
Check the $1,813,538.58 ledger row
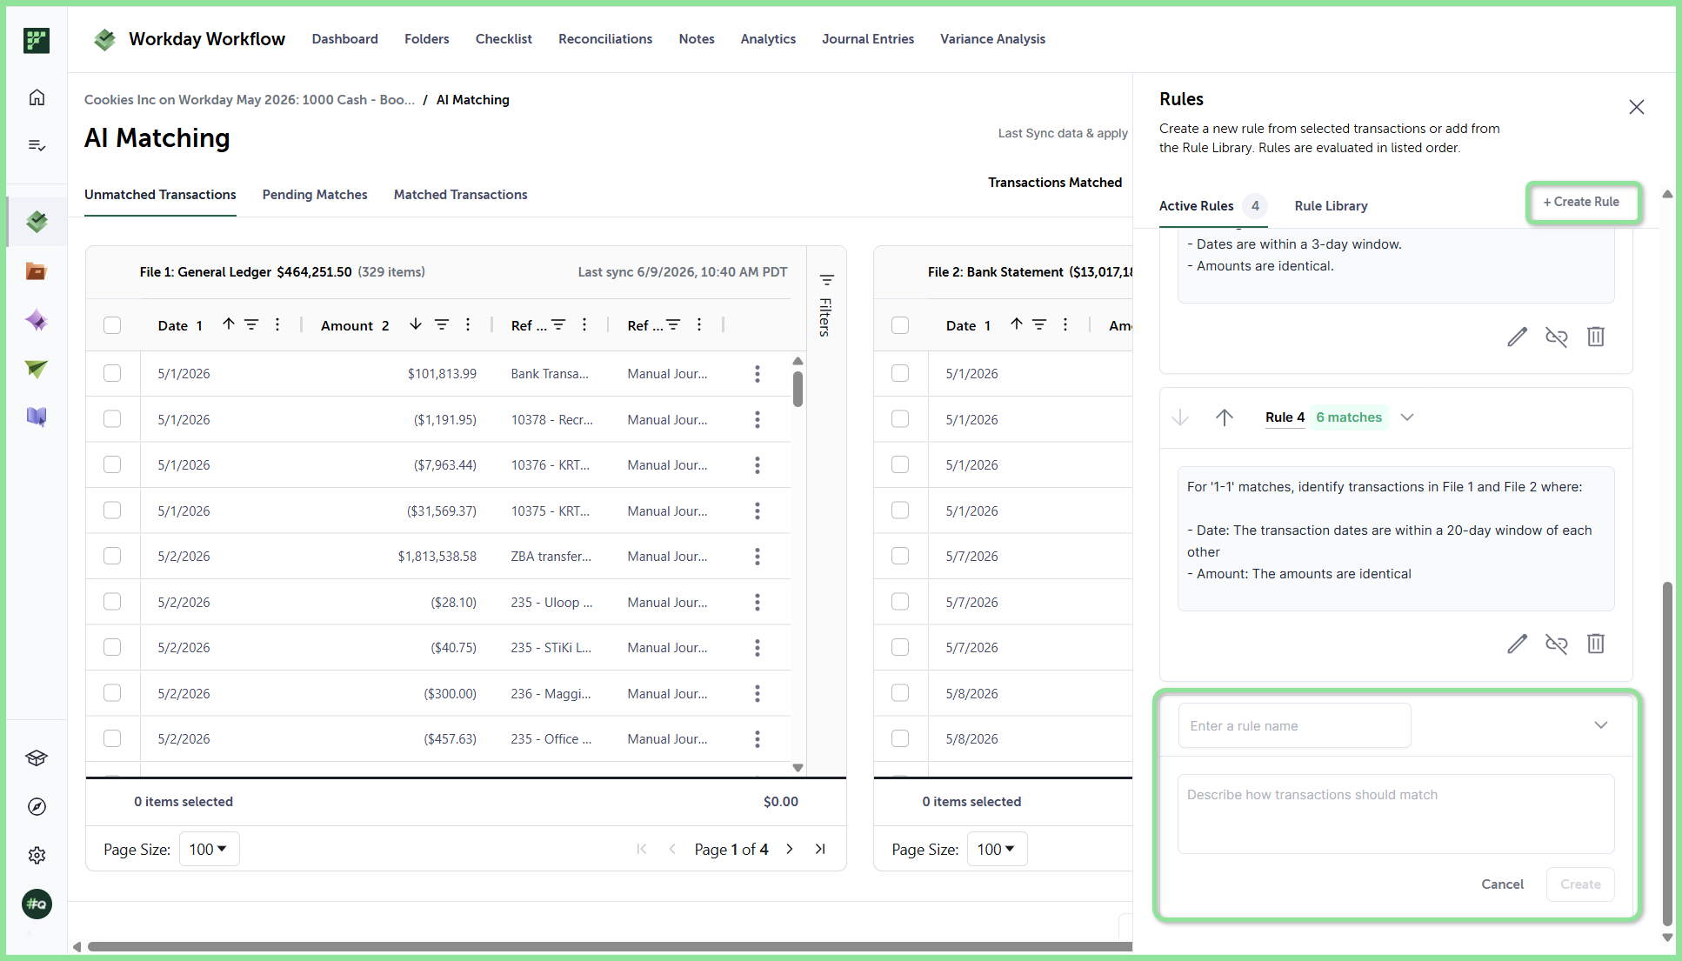tap(112, 556)
